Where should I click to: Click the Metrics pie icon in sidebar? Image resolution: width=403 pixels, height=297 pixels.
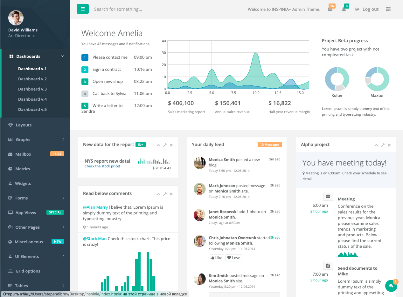[x=10, y=169]
